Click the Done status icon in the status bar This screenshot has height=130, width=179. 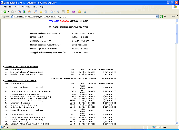[2, 127]
